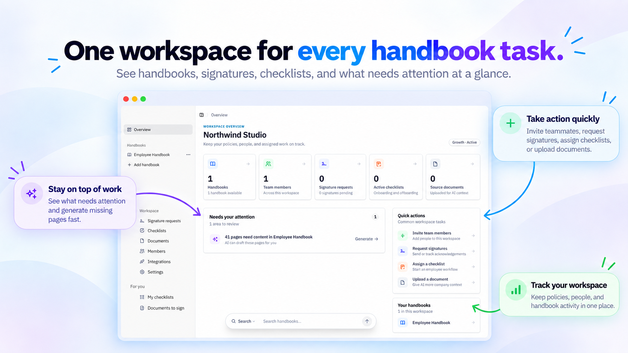Image resolution: width=628 pixels, height=353 pixels.
Task: Click the Active checklists card icon
Action: pos(379,164)
